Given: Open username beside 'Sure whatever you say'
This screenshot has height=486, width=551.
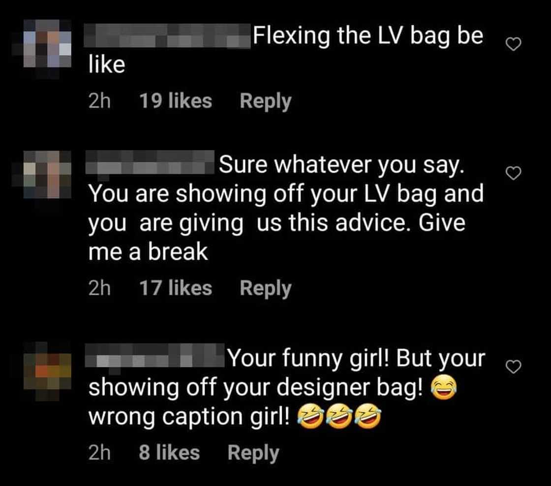Looking at the screenshot, I should 150,162.
